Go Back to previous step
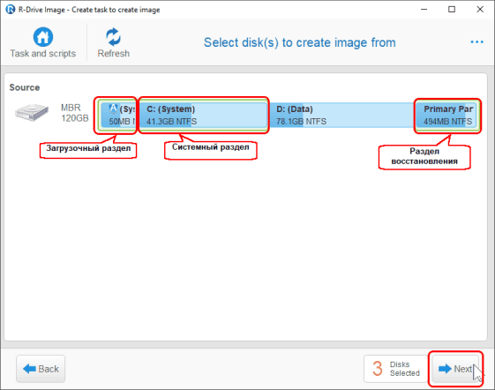495x390 pixels. coord(41,369)
